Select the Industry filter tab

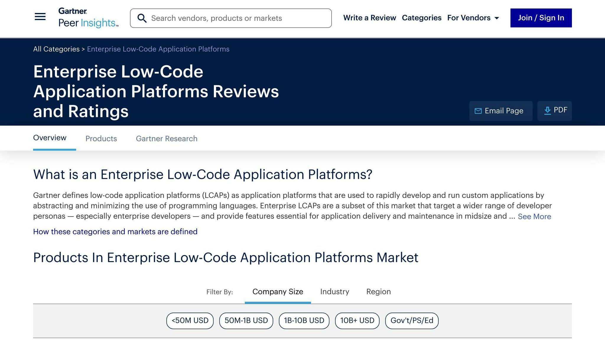pos(334,292)
